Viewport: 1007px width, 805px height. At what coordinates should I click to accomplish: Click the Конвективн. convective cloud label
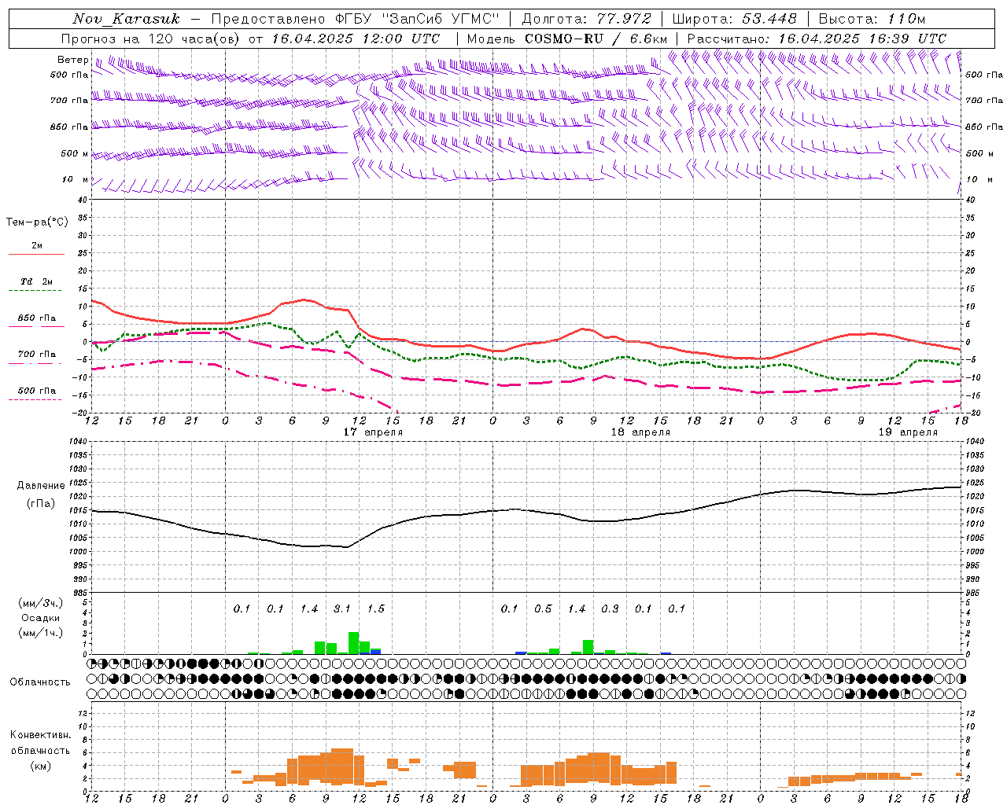pyautogui.click(x=40, y=735)
